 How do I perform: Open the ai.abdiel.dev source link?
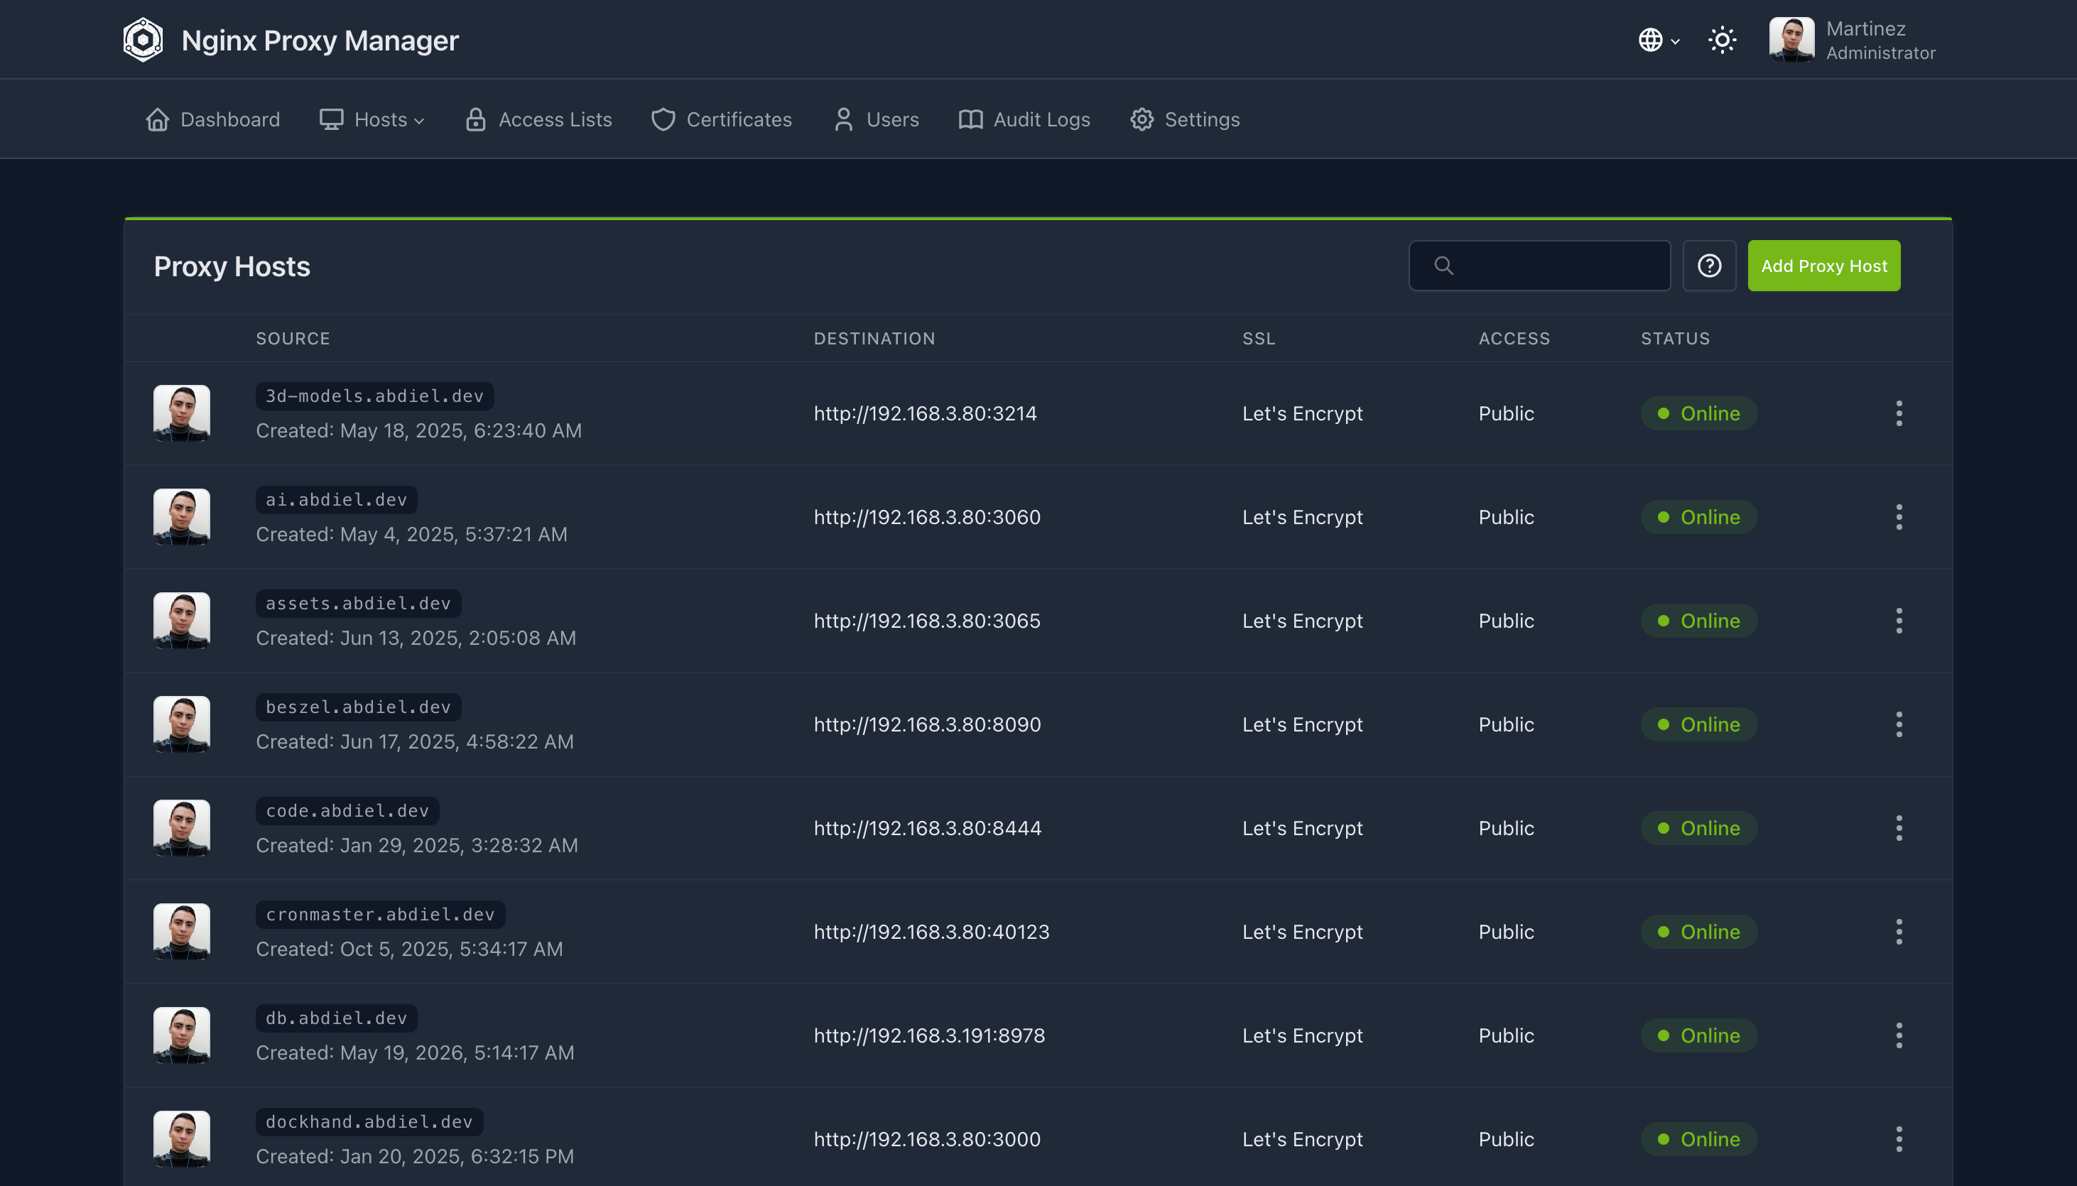337,499
